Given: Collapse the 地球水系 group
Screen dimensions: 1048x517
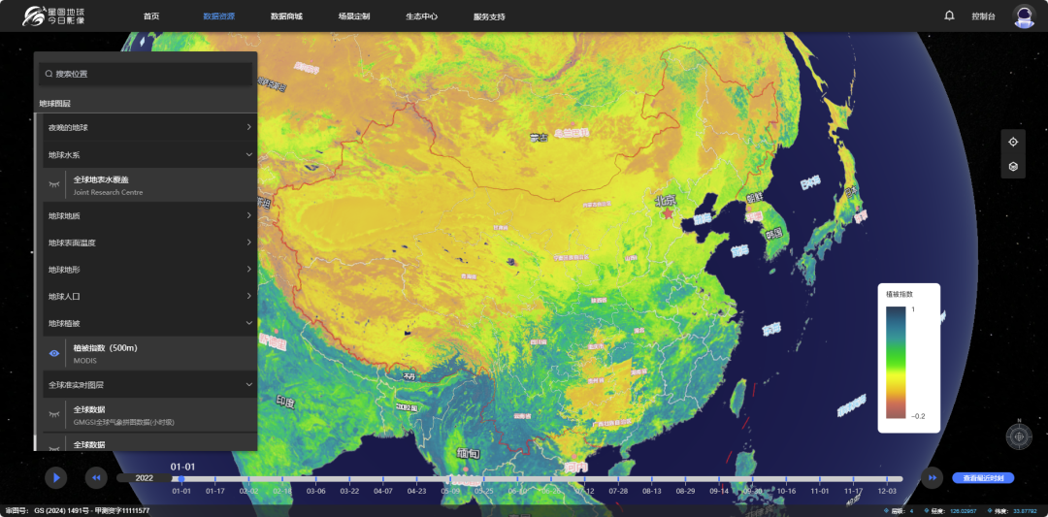Looking at the screenshot, I should coord(149,154).
